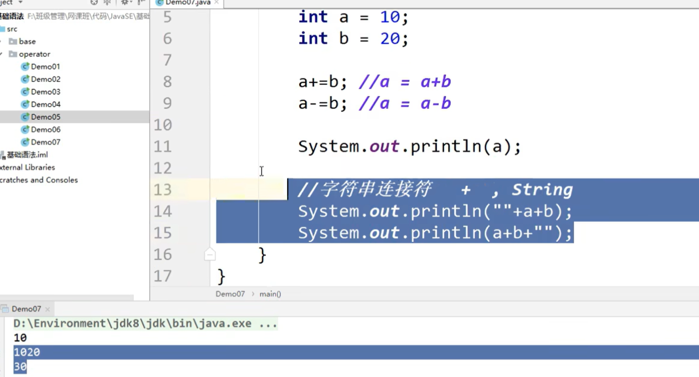Click the statement 'a+=b;' on line 8
699x377 pixels.
pos(323,82)
